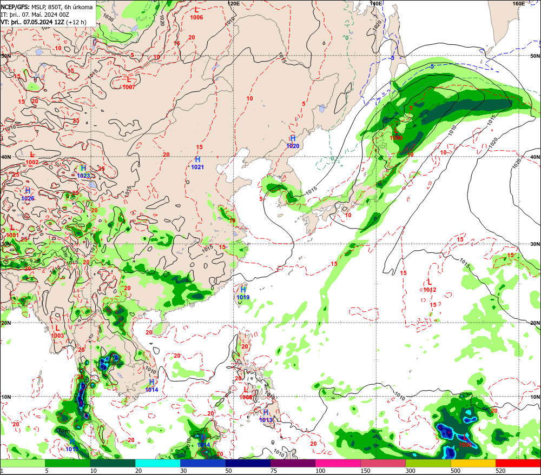The image size is (541, 475).
Task: Click the low pressure label '1007'
Action: (x=129, y=87)
